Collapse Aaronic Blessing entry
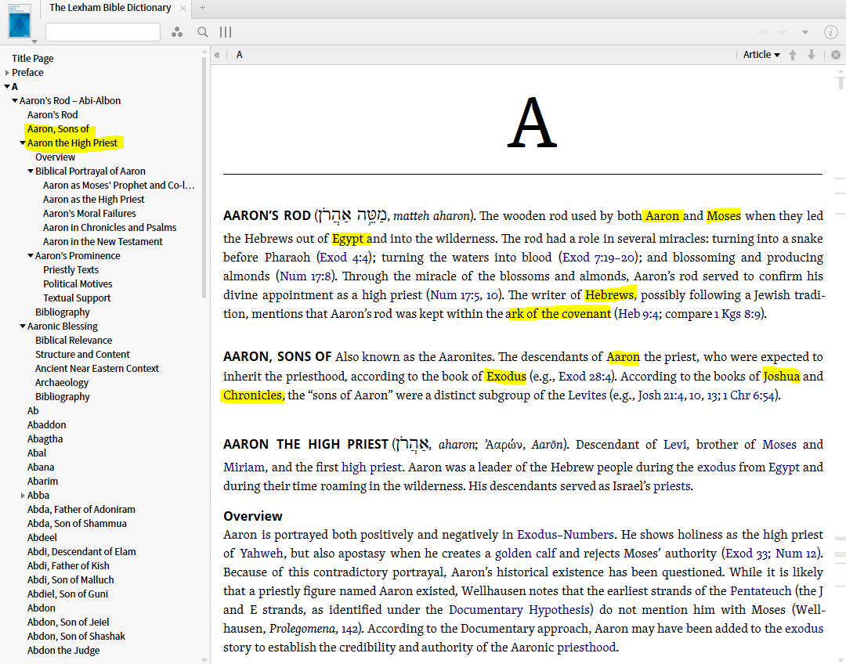Viewport: 846px width, 664px height. 23,327
